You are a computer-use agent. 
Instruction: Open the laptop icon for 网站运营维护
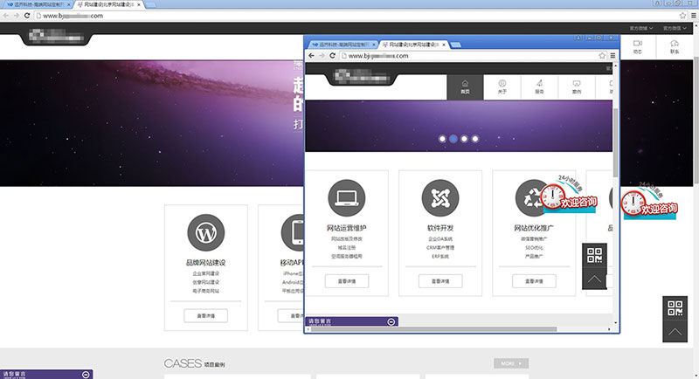(346, 198)
